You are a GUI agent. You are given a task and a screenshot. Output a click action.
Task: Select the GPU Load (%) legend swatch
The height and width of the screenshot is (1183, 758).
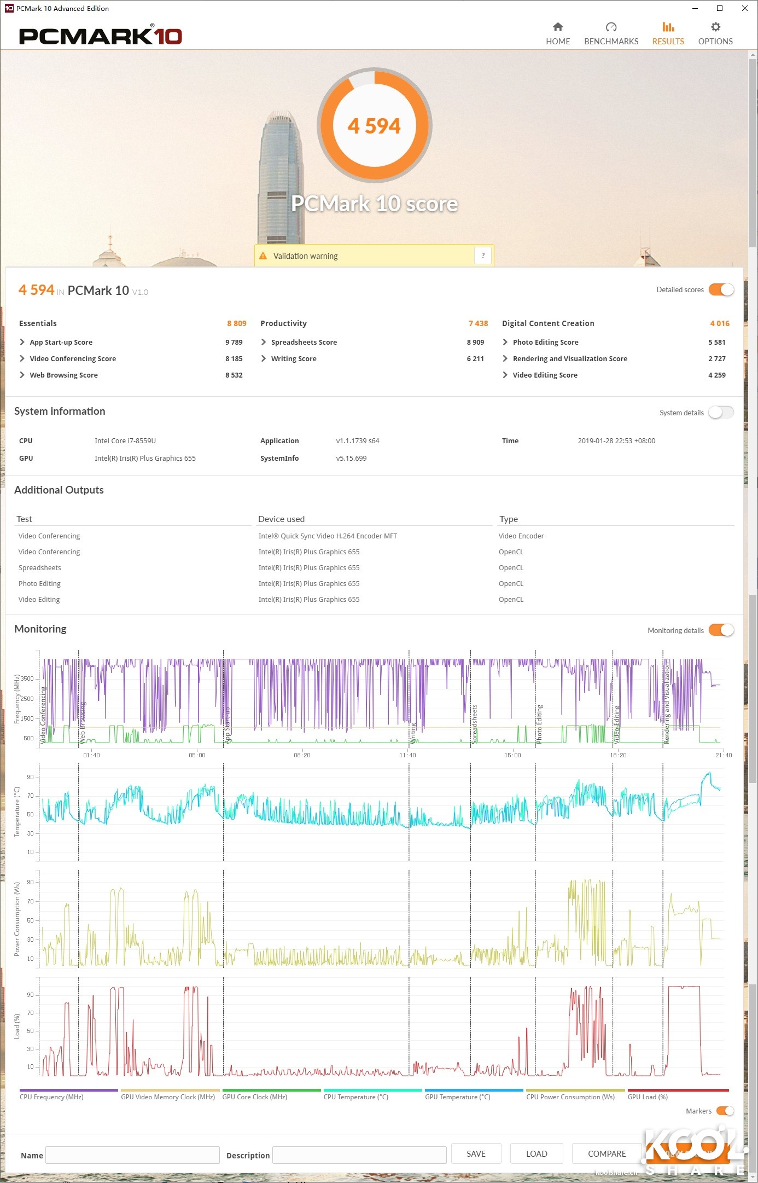pyautogui.click(x=678, y=1090)
